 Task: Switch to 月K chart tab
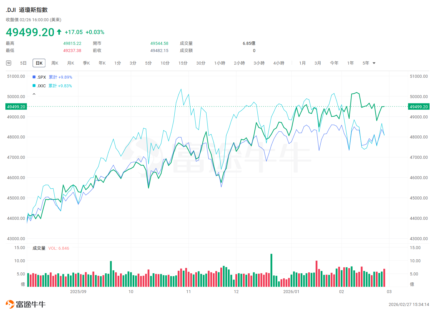(x=70, y=63)
